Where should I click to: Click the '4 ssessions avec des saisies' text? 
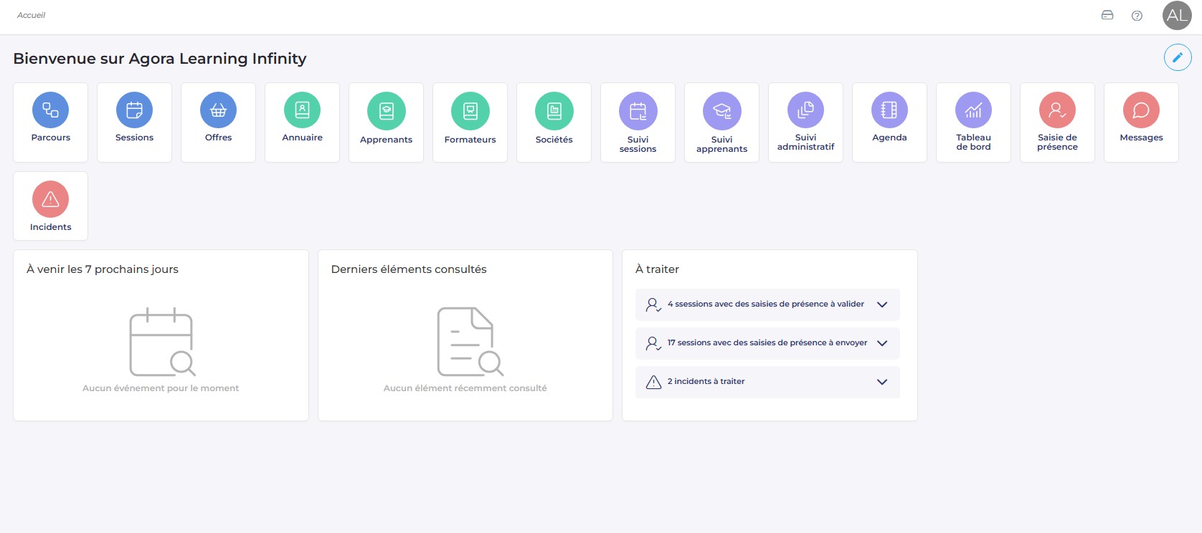click(765, 304)
